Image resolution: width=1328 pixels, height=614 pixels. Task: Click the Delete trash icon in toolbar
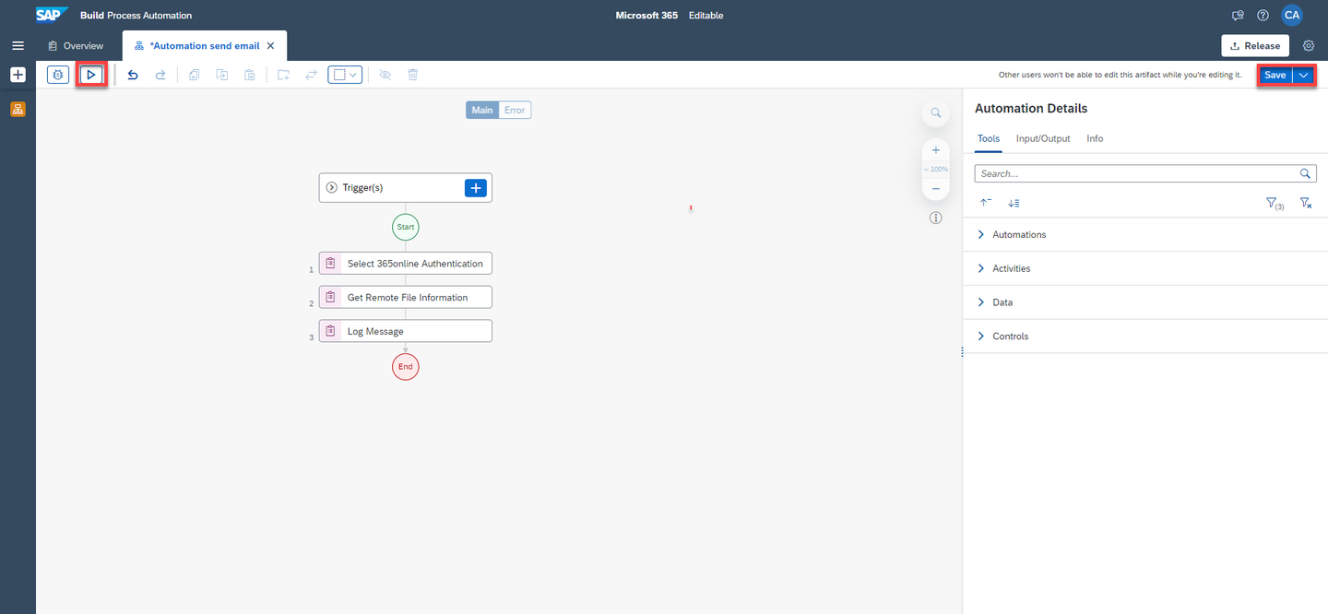(413, 75)
